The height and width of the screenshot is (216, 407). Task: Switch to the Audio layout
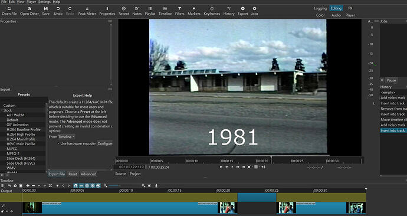tap(336, 15)
